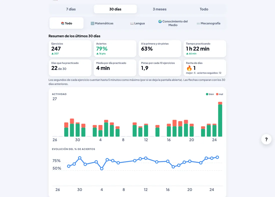Filter by Mecanografía subject
Viewport: 275px width, 197px height.
[x=208, y=23]
